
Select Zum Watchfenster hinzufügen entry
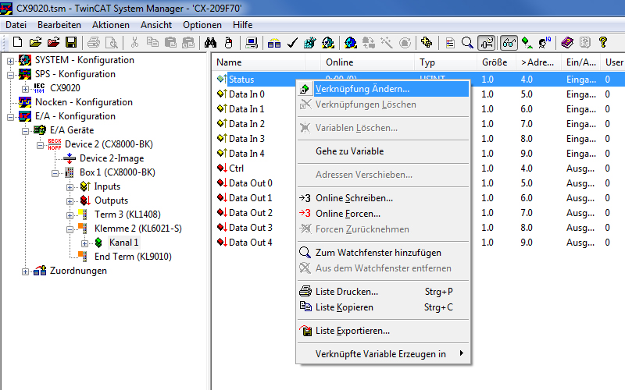coord(383,252)
